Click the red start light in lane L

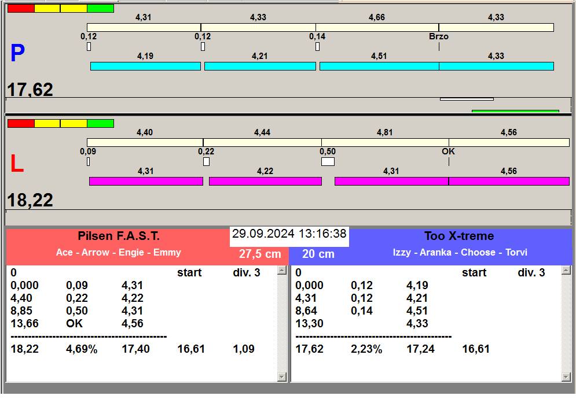point(21,123)
